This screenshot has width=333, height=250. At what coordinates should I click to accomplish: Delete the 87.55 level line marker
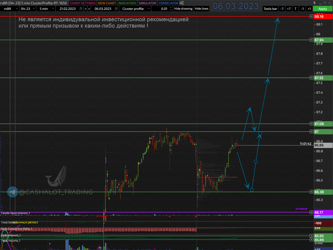point(311,78)
